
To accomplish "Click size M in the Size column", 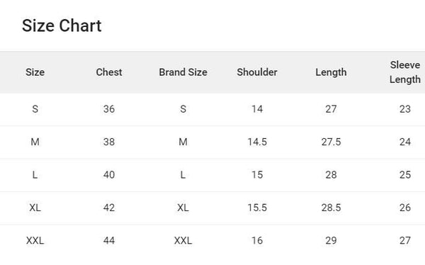I will tap(35, 142).
